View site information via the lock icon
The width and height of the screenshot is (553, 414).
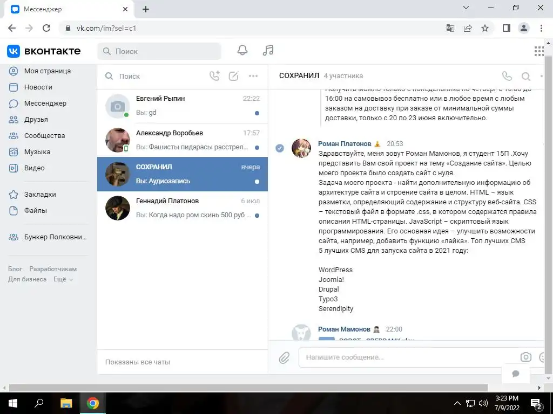click(x=68, y=28)
